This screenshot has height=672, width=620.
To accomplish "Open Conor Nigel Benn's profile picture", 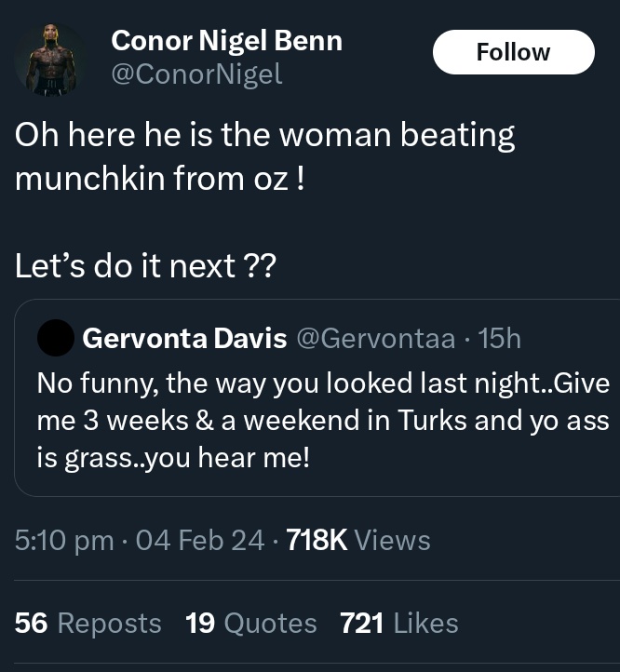I will point(51,60).
